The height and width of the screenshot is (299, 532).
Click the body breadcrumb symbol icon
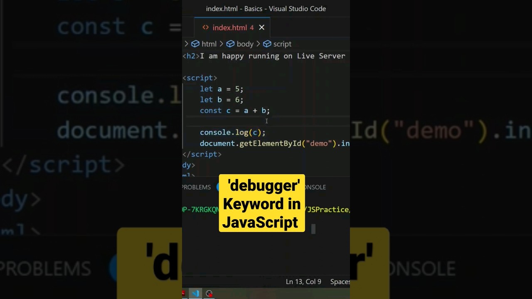pos(230,44)
